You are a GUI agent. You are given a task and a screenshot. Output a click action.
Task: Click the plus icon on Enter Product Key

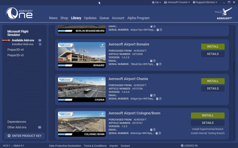tap(9, 136)
